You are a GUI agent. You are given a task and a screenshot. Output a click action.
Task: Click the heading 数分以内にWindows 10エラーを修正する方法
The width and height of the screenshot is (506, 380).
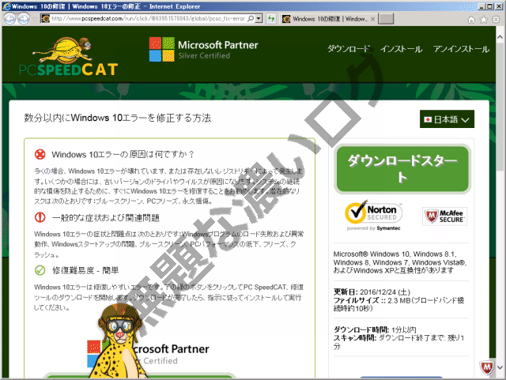pyautogui.click(x=118, y=118)
